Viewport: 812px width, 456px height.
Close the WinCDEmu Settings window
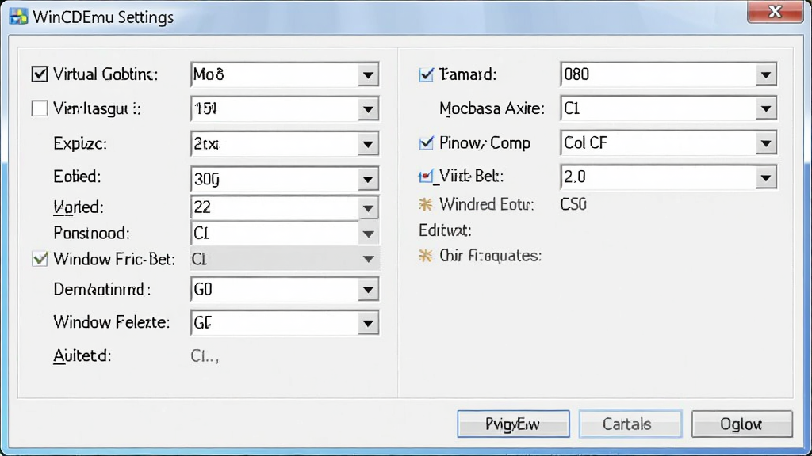pos(775,11)
